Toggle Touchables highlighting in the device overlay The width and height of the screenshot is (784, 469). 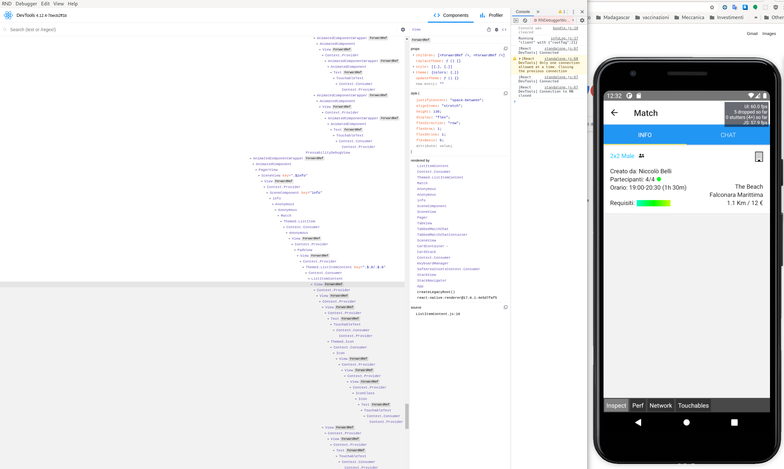694,405
